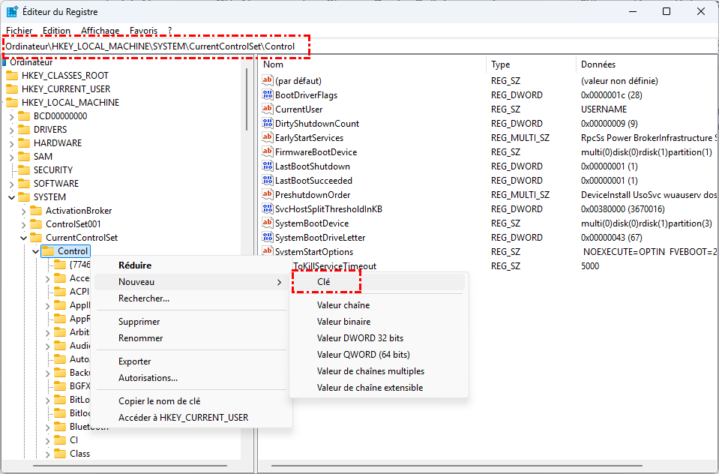
Task: Click the CurrentUser string value icon
Action: tap(268, 109)
